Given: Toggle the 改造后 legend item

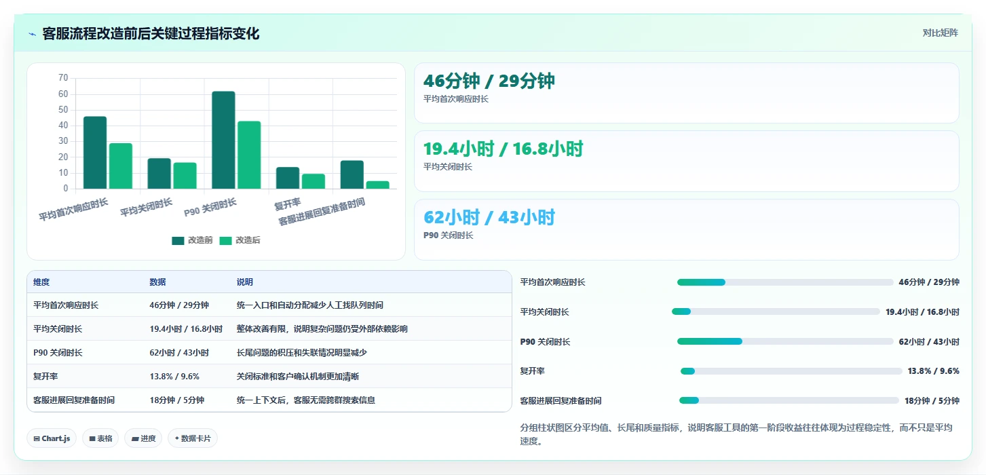Looking at the screenshot, I should [240, 240].
